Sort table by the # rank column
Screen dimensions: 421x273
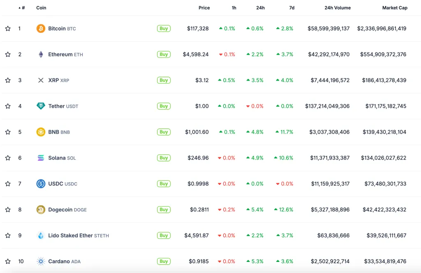point(23,8)
